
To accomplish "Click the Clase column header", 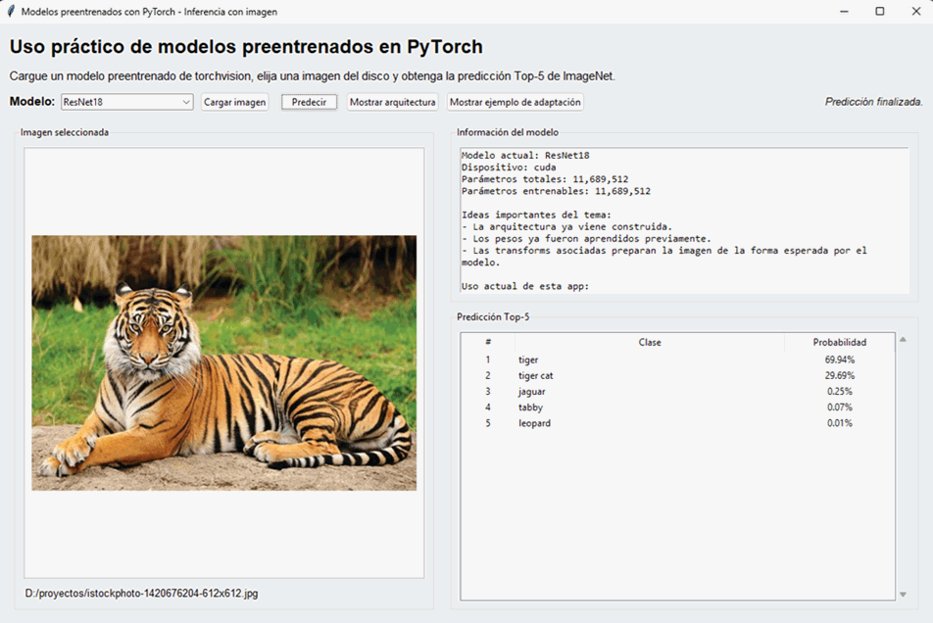I will click(650, 343).
